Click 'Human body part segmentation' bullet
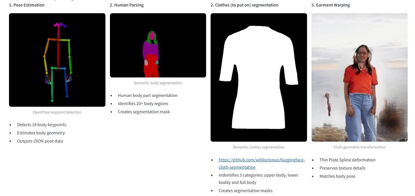415x196 pixels. pos(148,95)
